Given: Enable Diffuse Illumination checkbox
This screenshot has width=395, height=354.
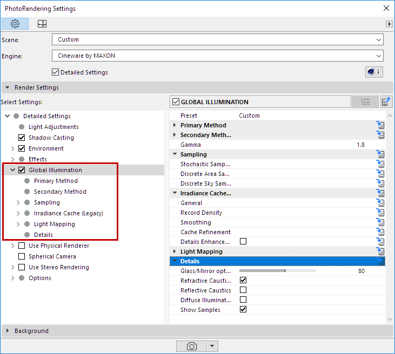Looking at the screenshot, I should click(x=243, y=299).
